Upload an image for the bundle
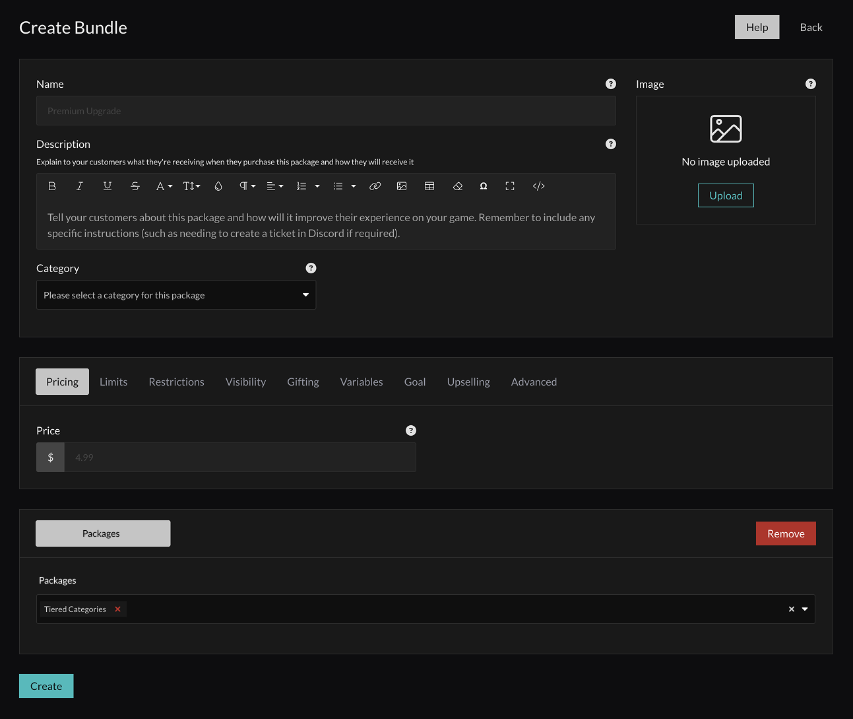The width and height of the screenshot is (853, 719). (x=726, y=195)
